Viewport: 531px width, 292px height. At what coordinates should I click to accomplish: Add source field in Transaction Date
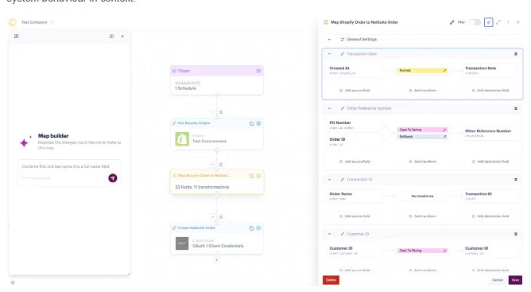[355, 91]
